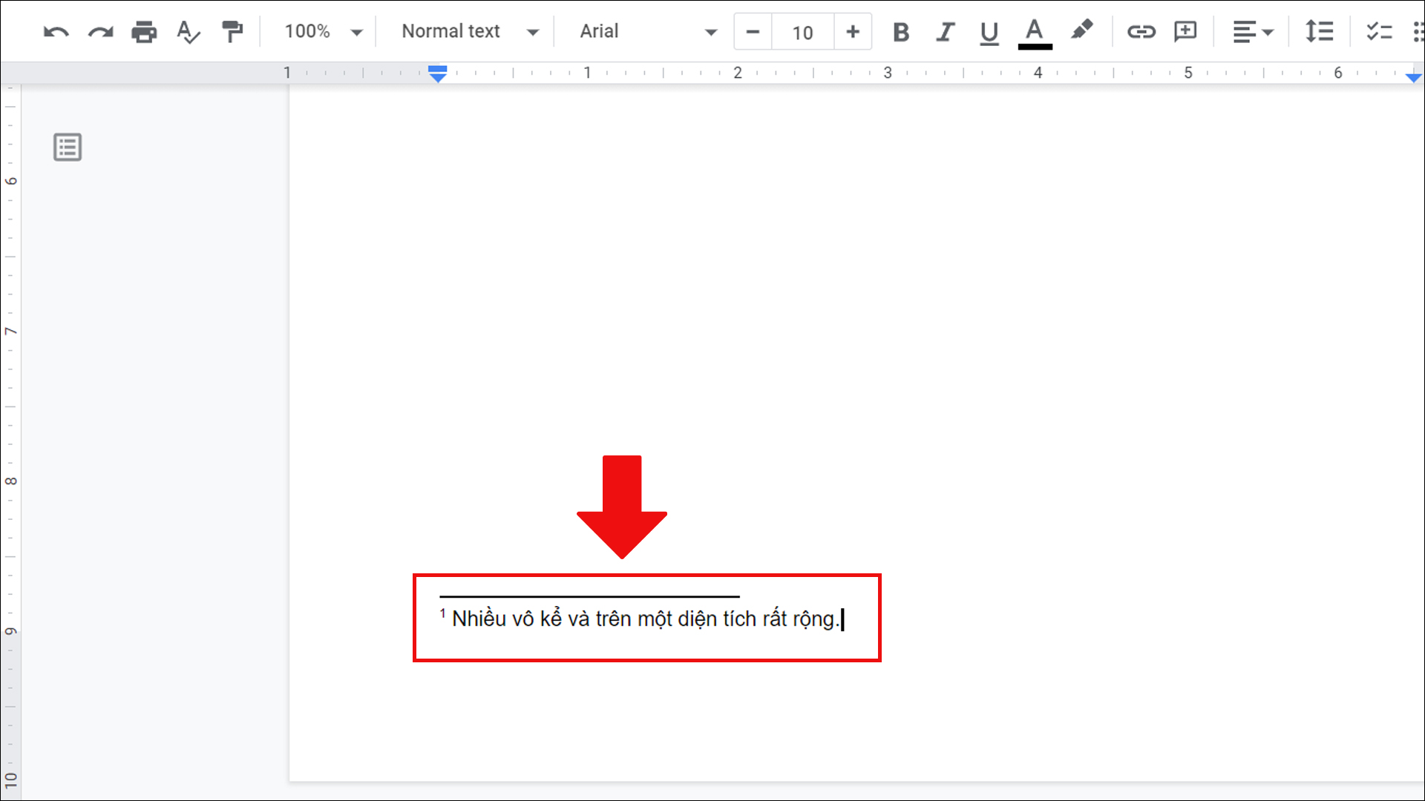Increase font size with plus button

click(x=853, y=32)
